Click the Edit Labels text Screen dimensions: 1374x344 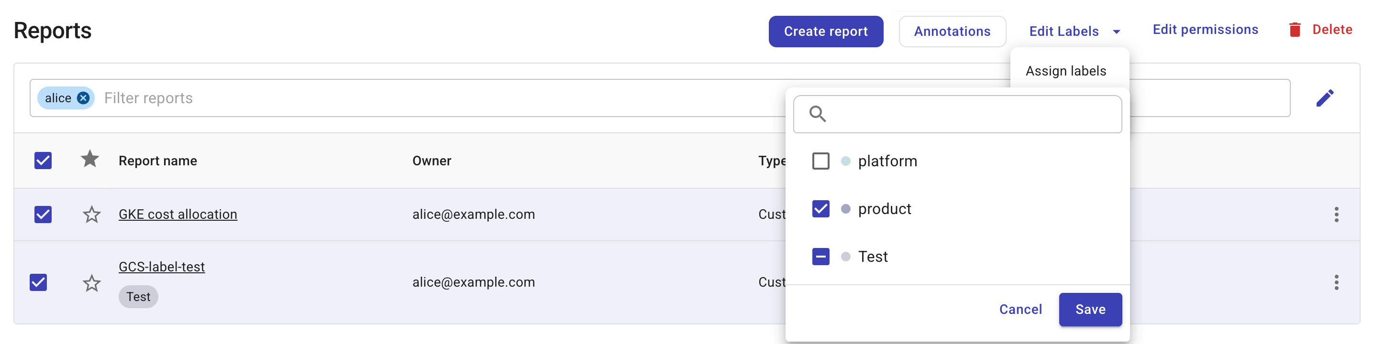pos(1064,32)
